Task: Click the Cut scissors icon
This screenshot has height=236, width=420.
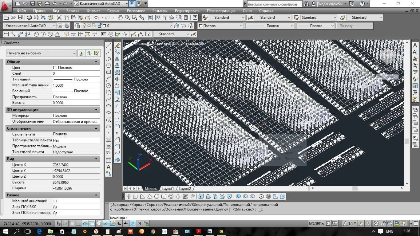Action: coord(59,18)
